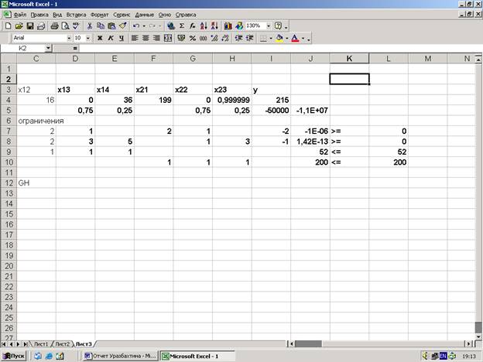Open Отчет Уразбахтина taskbar window
This screenshot has height=362, width=483.
click(x=120, y=356)
